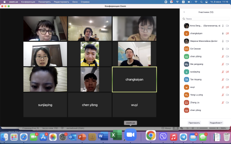Click Число слов: 1761 in Word status bar
This screenshot has height=144, width=231.
tap(50, 128)
